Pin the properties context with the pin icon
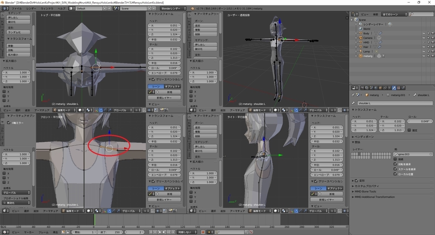The height and width of the screenshot is (235, 435). 353,95
